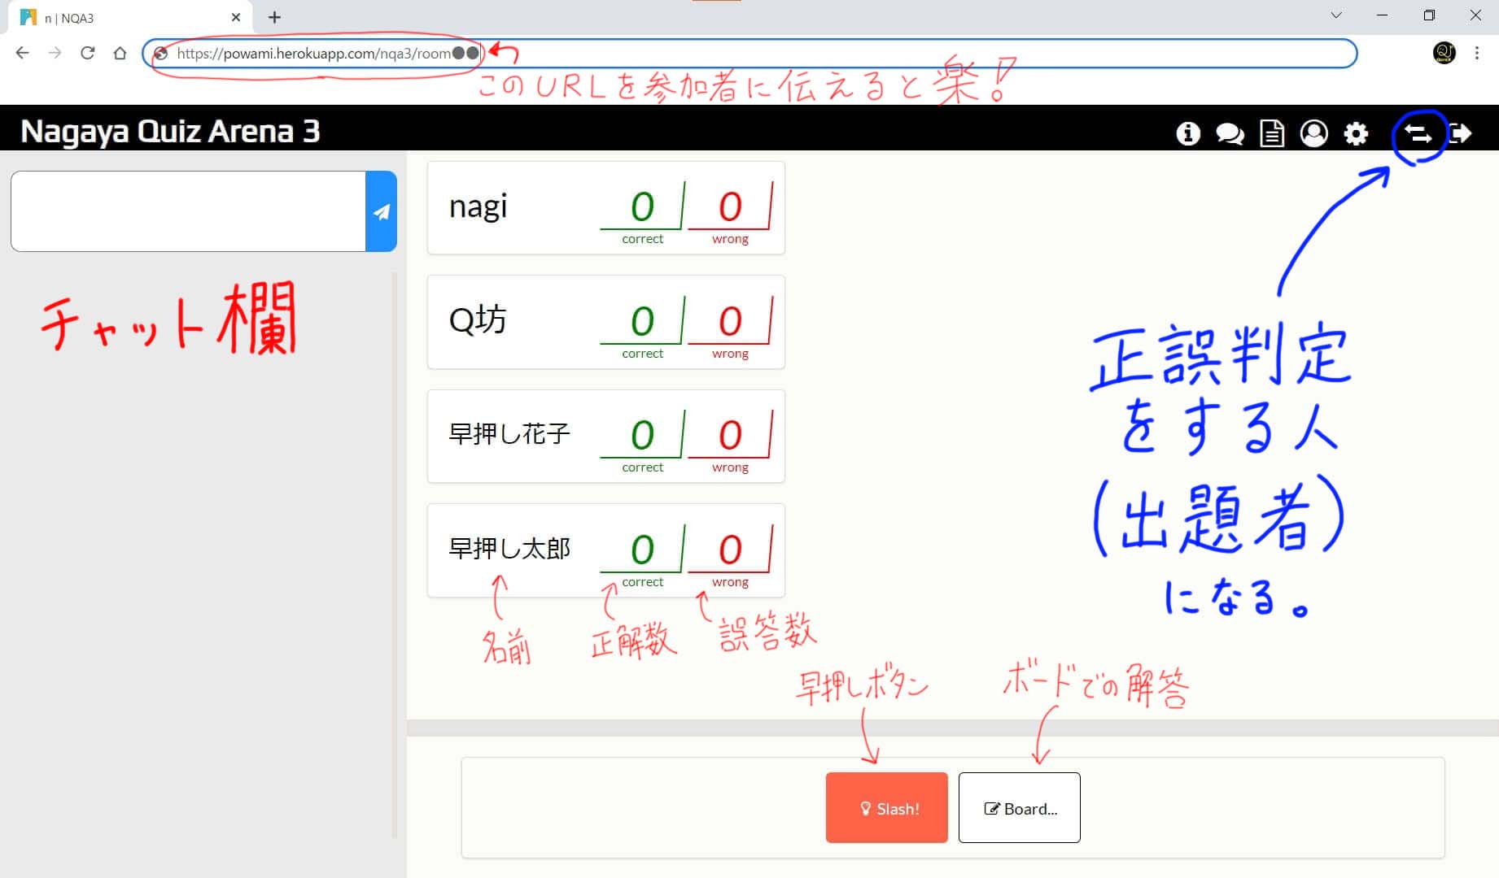
Task: Reload the page with browser refresh
Action: [x=87, y=54]
